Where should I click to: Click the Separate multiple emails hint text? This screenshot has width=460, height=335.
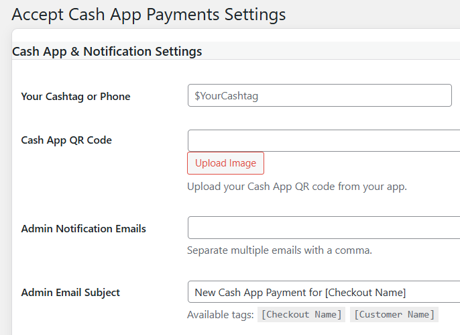[x=280, y=250]
